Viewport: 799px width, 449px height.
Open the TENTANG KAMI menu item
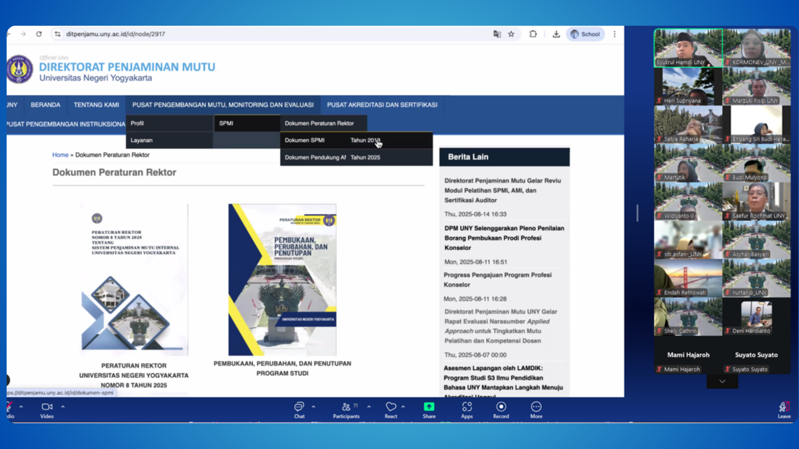click(x=96, y=105)
